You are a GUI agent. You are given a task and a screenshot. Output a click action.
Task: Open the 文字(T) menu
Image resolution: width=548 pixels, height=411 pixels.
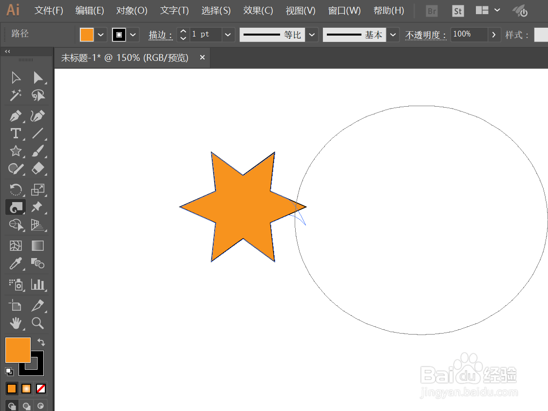[174, 11]
